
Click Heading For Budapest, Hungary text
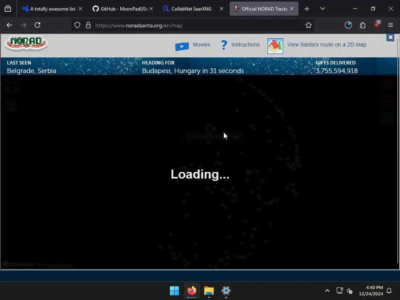coord(193,71)
